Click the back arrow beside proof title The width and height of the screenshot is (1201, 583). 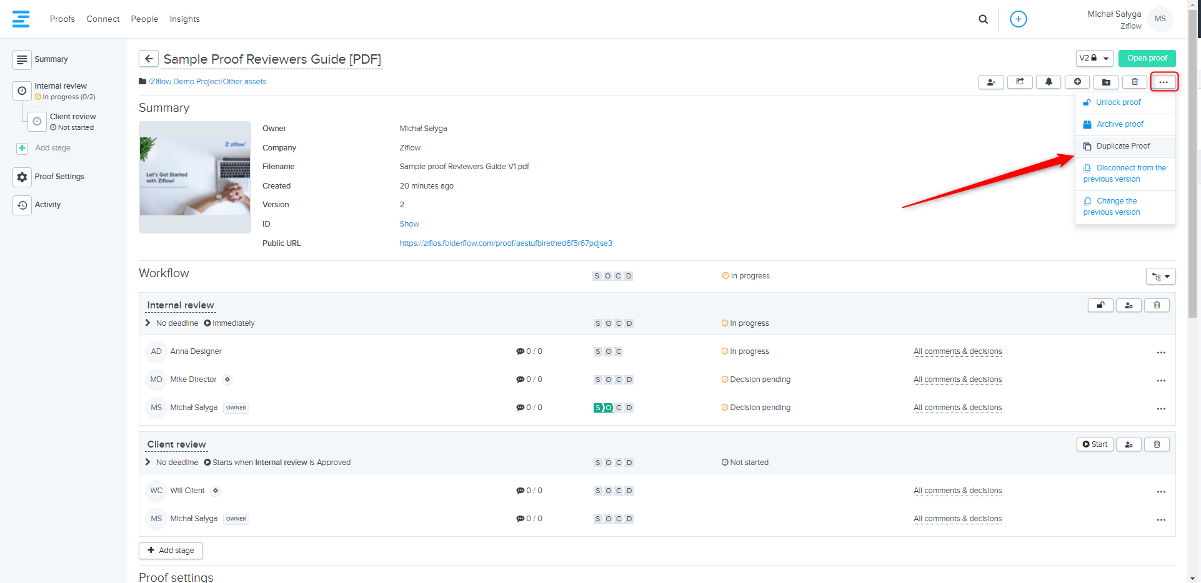[149, 59]
